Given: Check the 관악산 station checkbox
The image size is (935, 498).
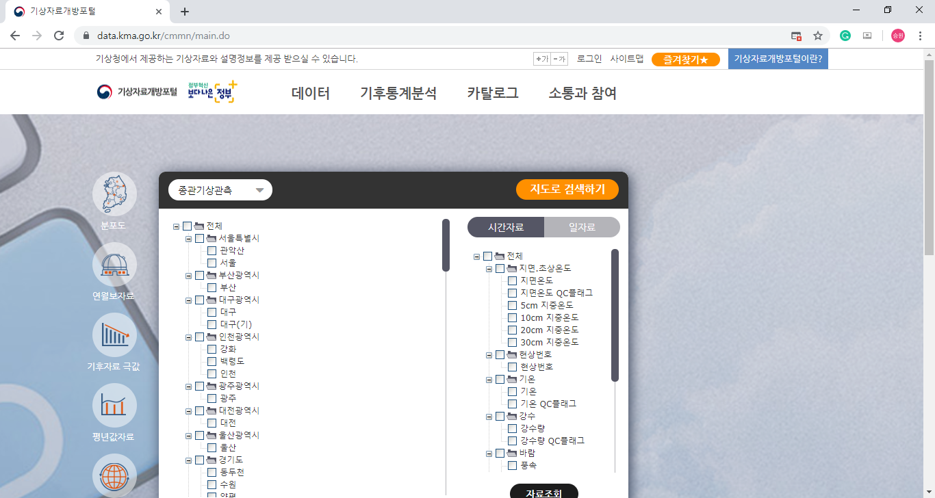Looking at the screenshot, I should pos(212,250).
